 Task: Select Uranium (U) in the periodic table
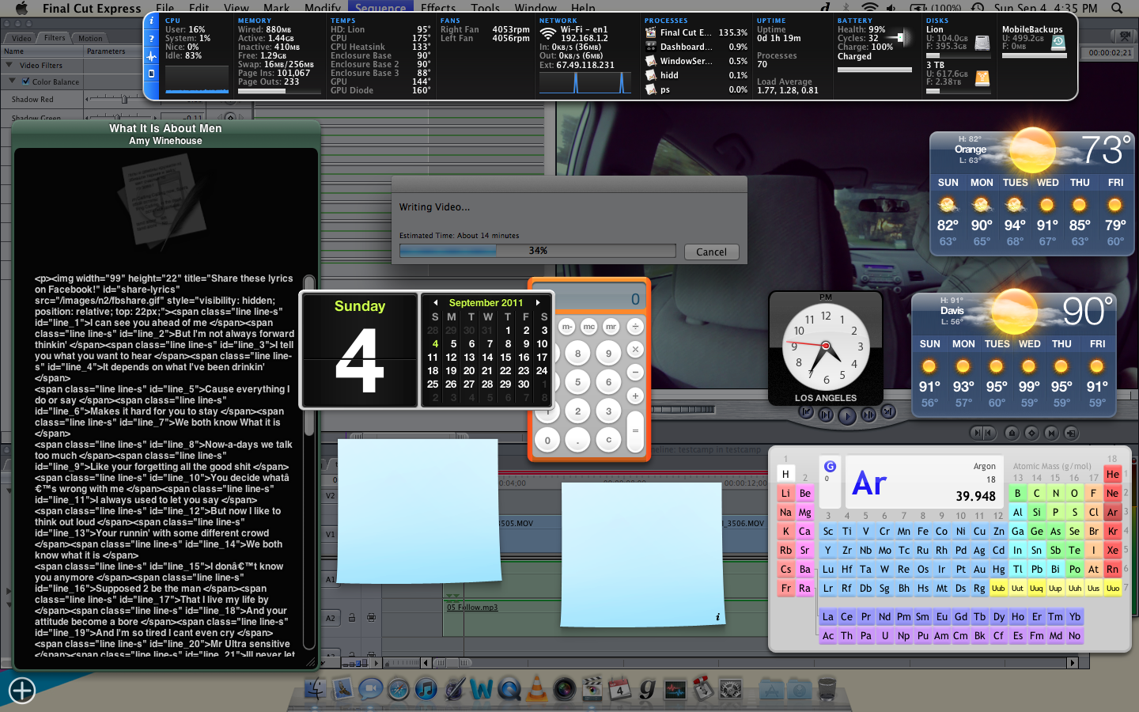[x=884, y=635]
